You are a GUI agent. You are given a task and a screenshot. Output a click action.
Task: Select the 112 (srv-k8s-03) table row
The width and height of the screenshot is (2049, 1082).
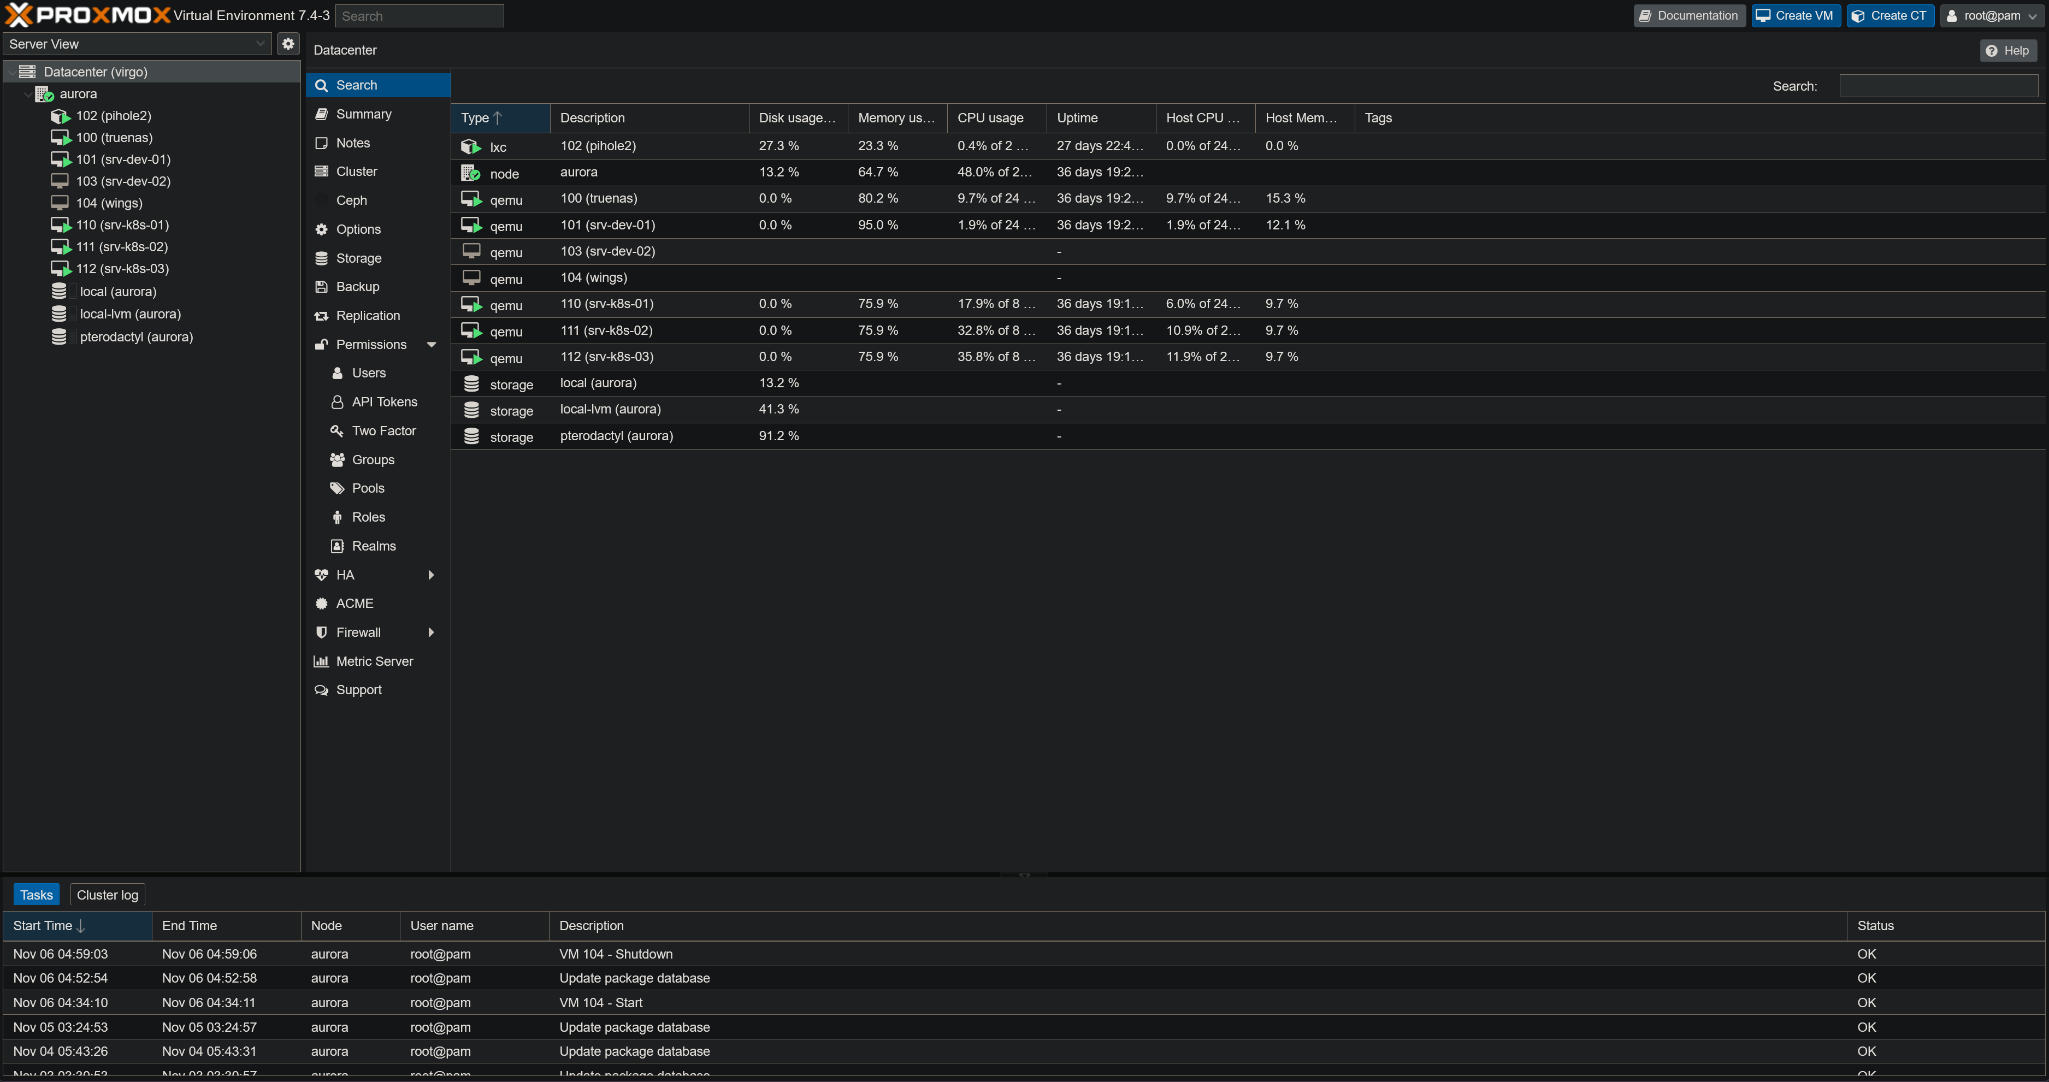click(x=1247, y=357)
